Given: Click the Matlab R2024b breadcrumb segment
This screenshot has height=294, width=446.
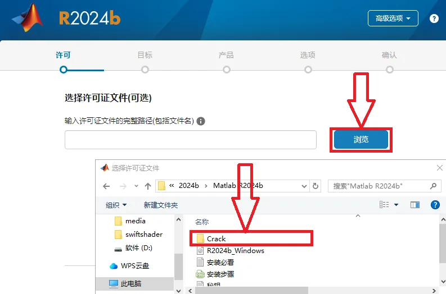Looking at the screenshot, I should 238,186.
